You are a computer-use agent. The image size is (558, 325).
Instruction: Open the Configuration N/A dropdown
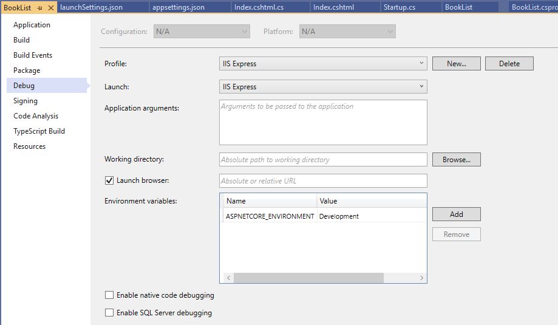[x=202, y=32]
